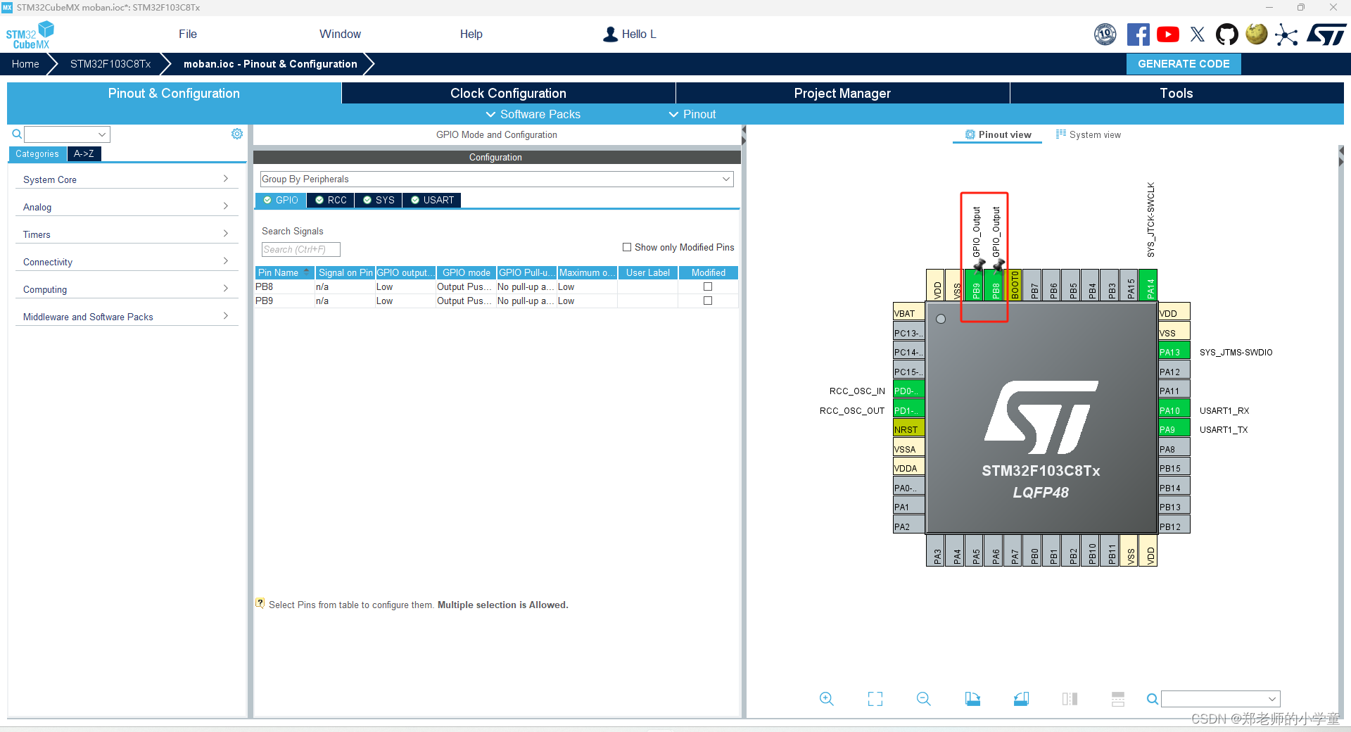
Task: Open the ST community network icon
Action: (1286, 34)
